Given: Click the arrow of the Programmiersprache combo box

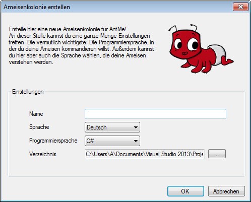Looking at the screenshot, I should click(136, 141).
